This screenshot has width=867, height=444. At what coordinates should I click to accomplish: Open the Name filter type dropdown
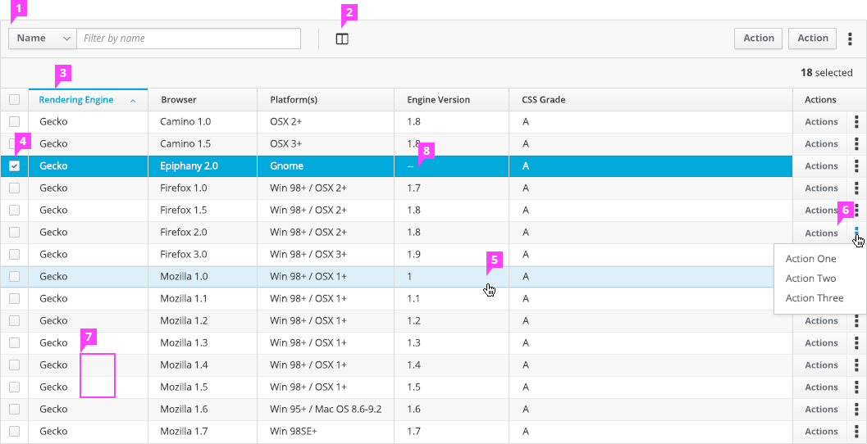(43, 39)
